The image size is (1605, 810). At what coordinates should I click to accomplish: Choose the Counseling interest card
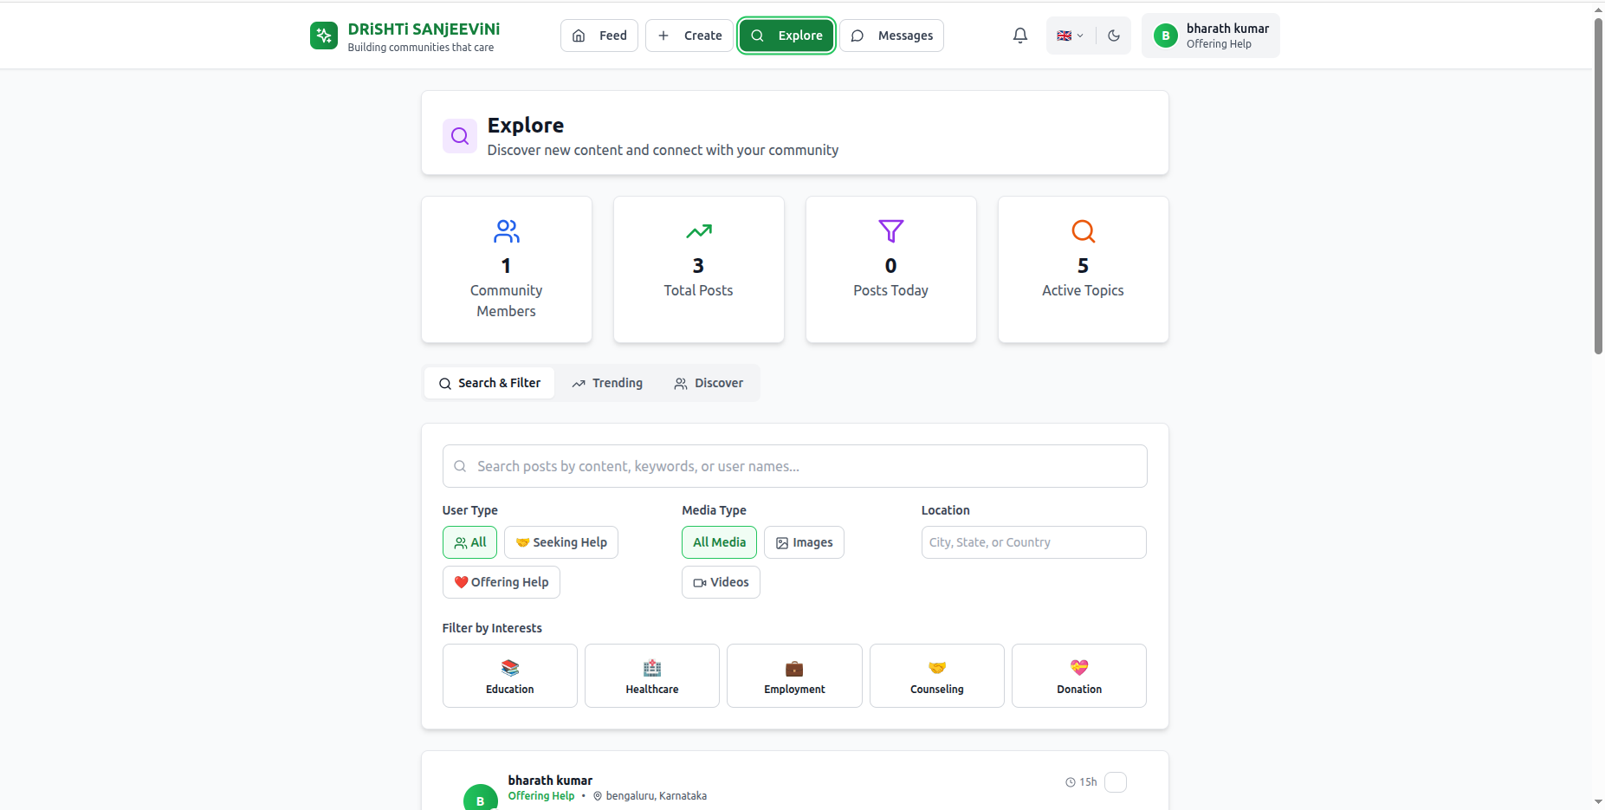click(937, 676)
